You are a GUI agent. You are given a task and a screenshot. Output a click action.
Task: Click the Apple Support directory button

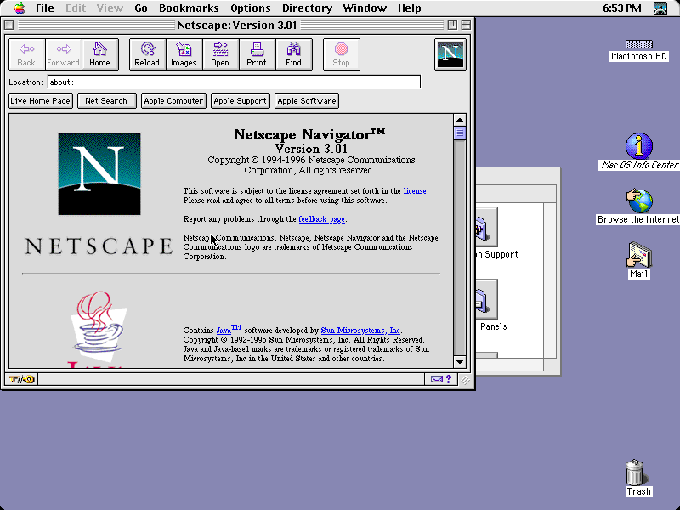pos(241,100)
